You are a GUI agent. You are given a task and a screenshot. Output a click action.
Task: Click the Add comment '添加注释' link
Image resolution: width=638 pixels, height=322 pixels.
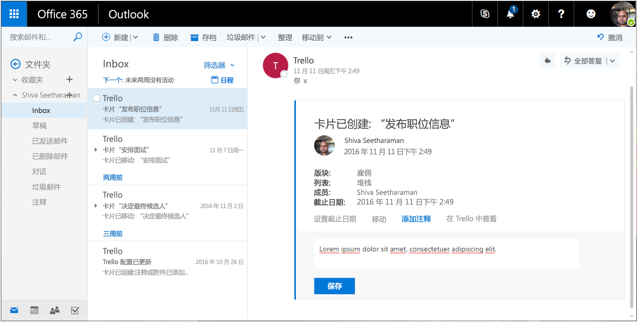[x=416, y=219]
